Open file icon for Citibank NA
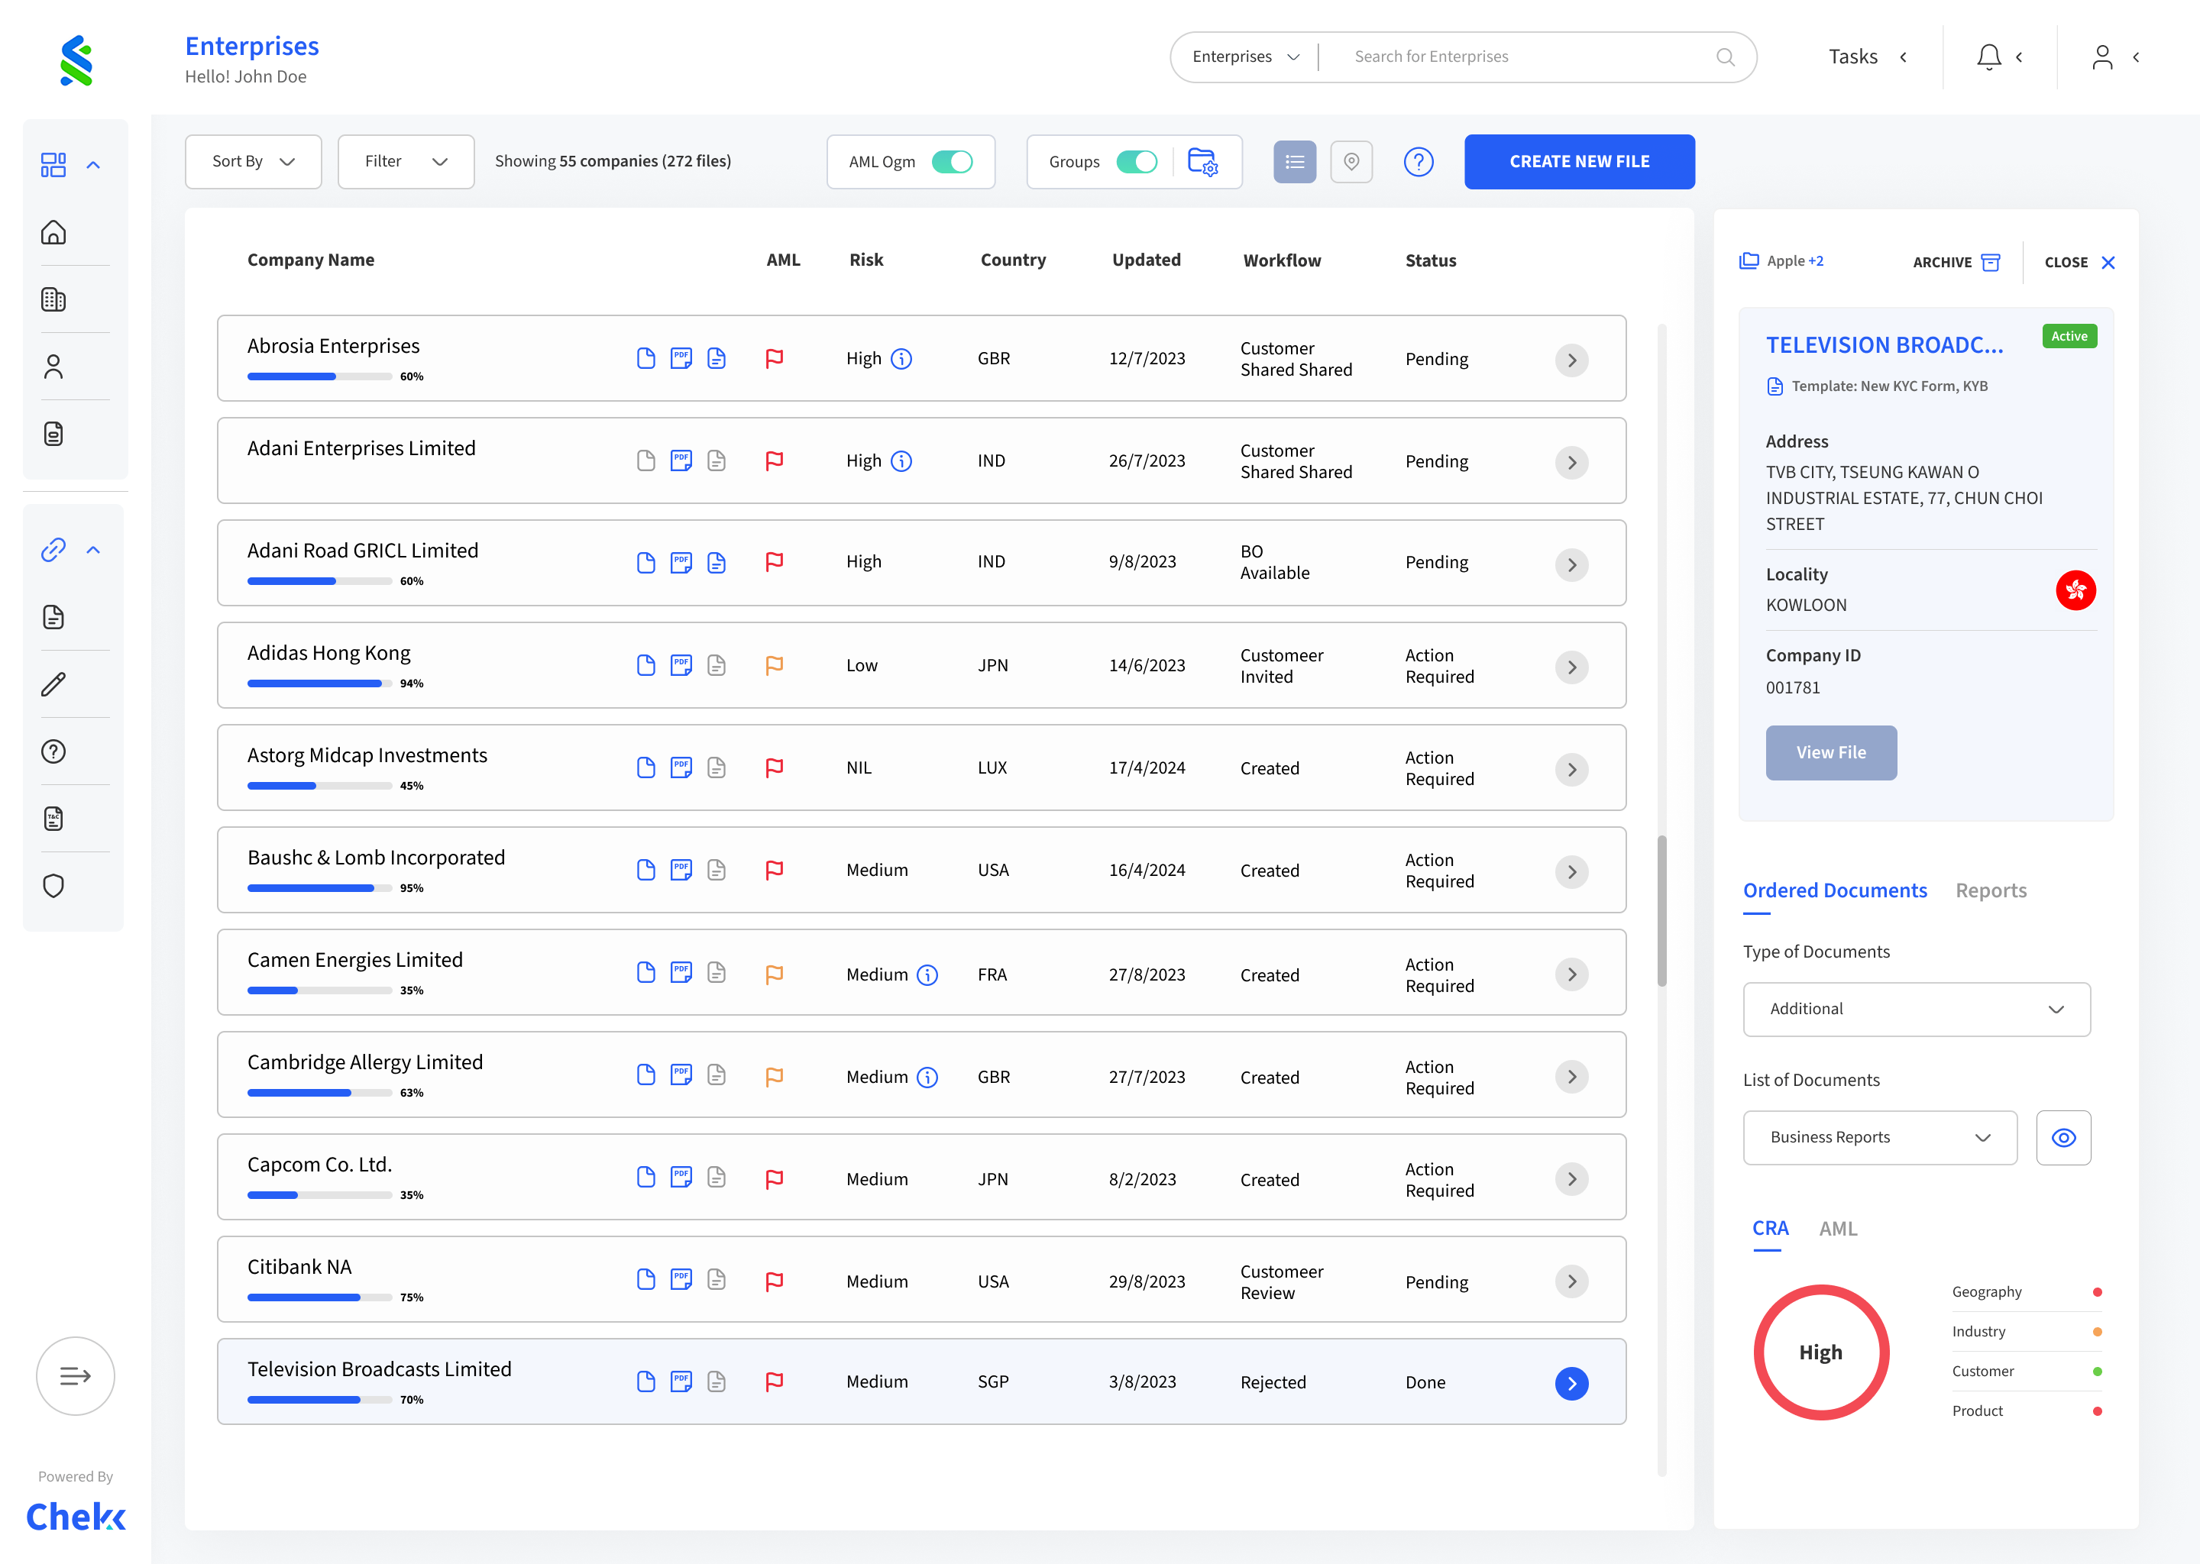Image resolution: width=2200 pixels, height=1564 pixels. (646, 1279)
